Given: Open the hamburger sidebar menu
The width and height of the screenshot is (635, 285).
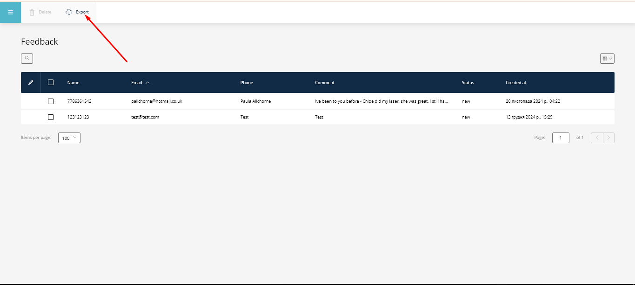Looking at the screenshot, I should 10,12.
